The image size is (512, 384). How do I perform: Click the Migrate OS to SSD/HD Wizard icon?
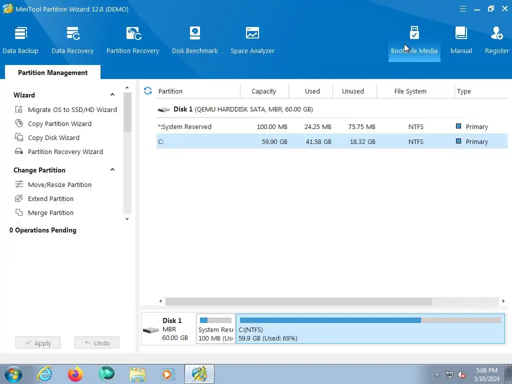(19, 109)
